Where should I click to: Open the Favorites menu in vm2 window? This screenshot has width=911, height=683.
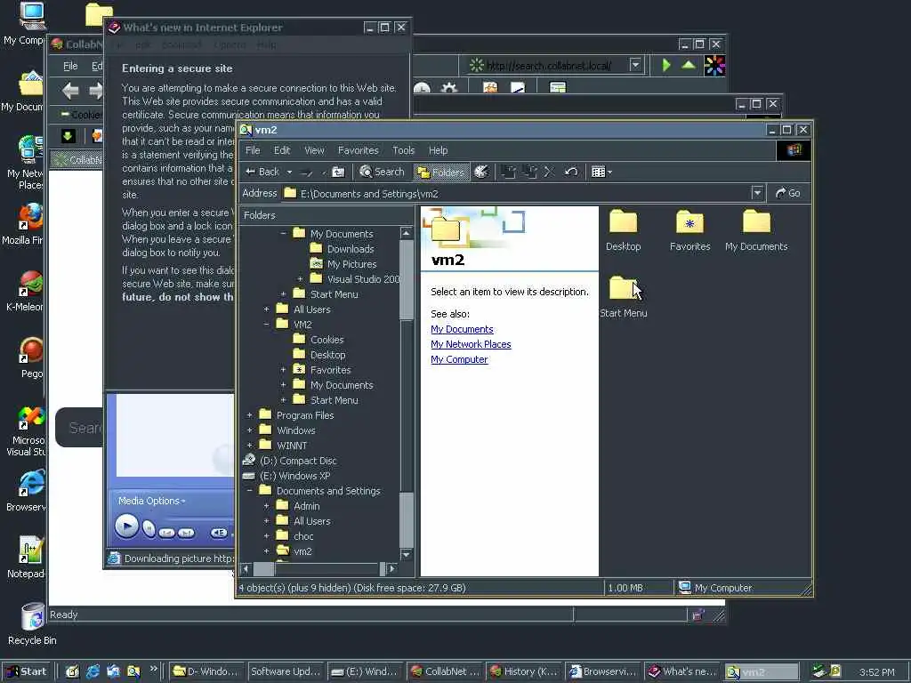point(358,150)
